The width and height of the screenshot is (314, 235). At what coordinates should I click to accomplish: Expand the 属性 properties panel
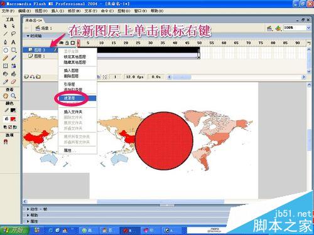click(x=28, y=221)
